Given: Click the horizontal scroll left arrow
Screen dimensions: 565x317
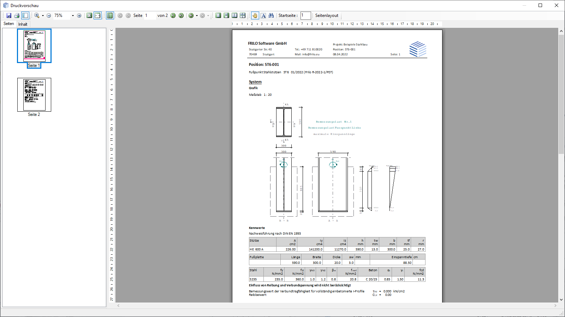Looking at the screenshot, I should pos(118,306).
